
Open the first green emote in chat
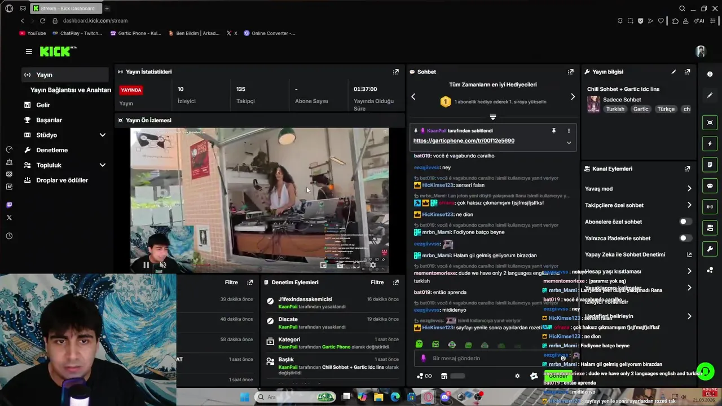419,344
